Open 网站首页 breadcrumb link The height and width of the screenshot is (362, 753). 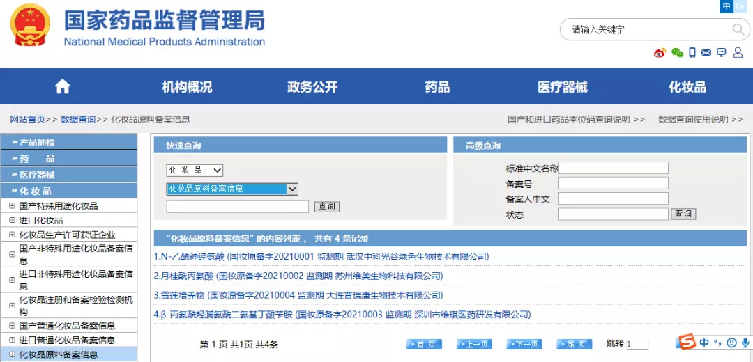coord(28,119)
